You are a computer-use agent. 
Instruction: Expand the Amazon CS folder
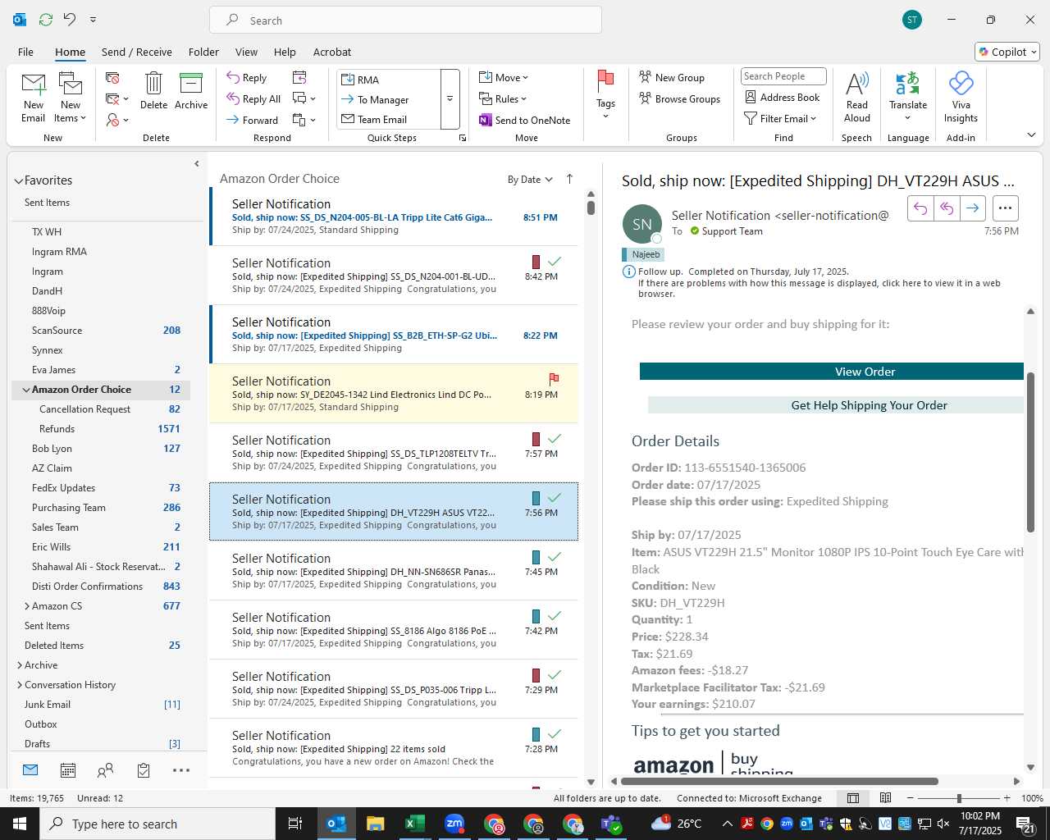[x=27, y=606]
